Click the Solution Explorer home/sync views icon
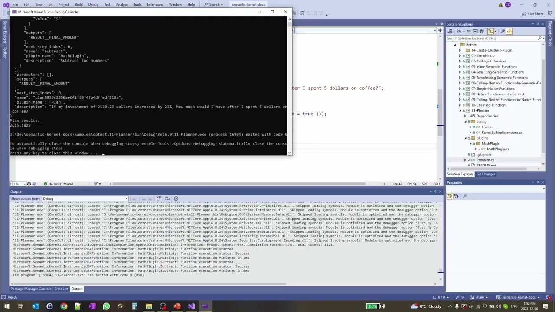 pos(450,31)
